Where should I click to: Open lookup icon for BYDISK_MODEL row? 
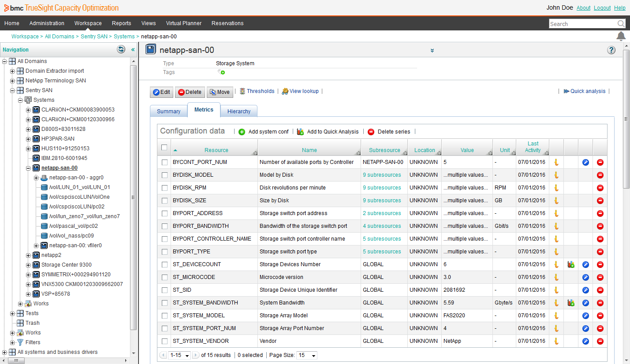pyautogui.click(x=556, y=175)
